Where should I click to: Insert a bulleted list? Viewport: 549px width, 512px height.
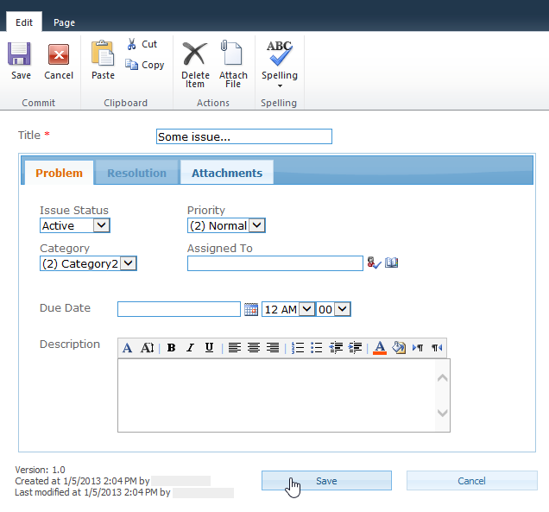(316, 348)
